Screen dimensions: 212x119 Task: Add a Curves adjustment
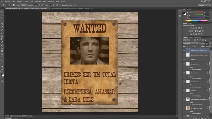coord(196,28)
